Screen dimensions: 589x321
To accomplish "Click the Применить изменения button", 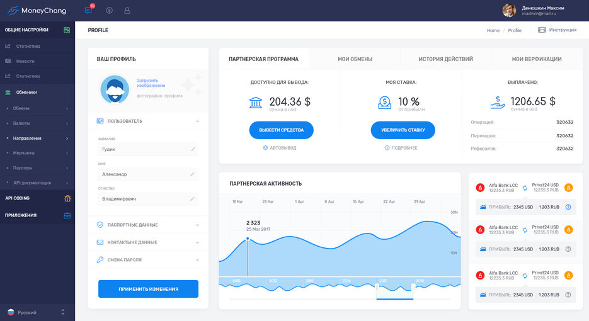I will coord(149,289).
